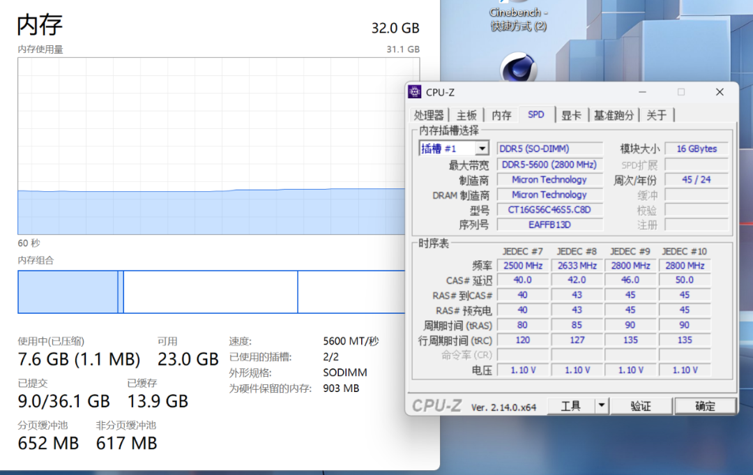Select part number CT16G56C46S5.C8D
Viewport: 753px width, 475px height.
point(549,210)
